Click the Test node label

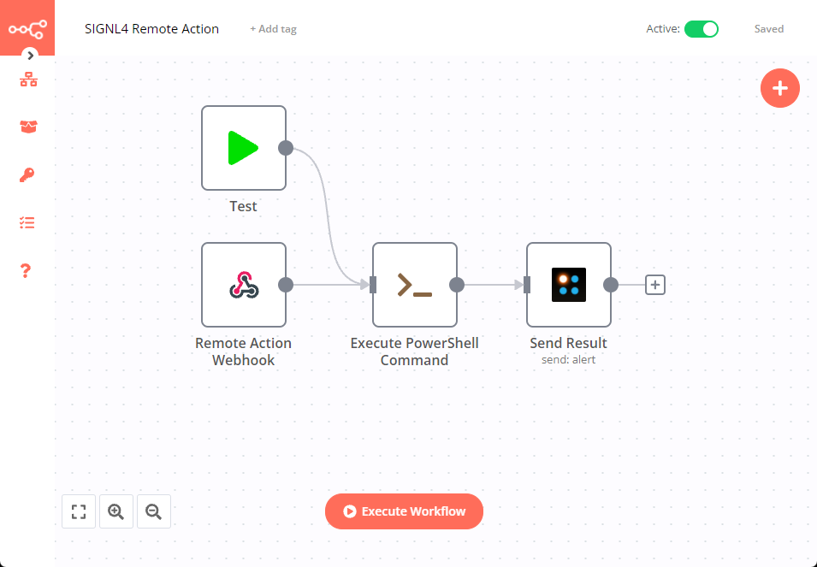coord(243,206)
